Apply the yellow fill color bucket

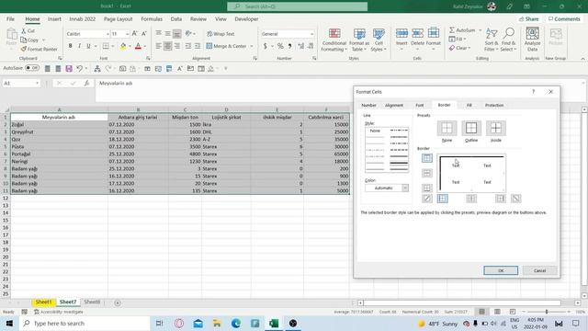pos(123,46)
